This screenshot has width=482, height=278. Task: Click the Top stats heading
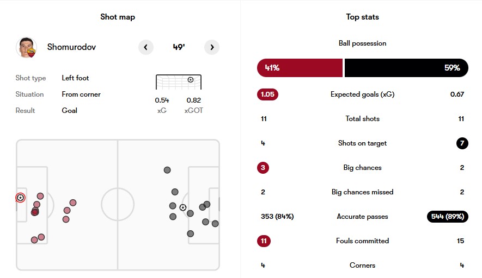[362, 17]
